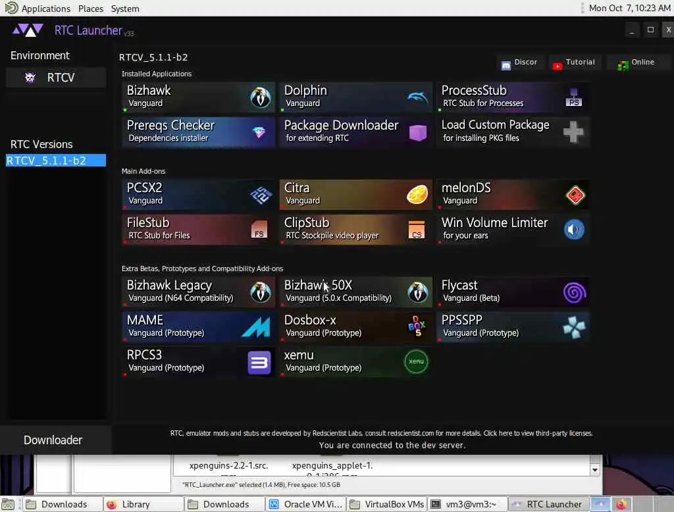Click the Citra orange slice icon

pos(417,195)
